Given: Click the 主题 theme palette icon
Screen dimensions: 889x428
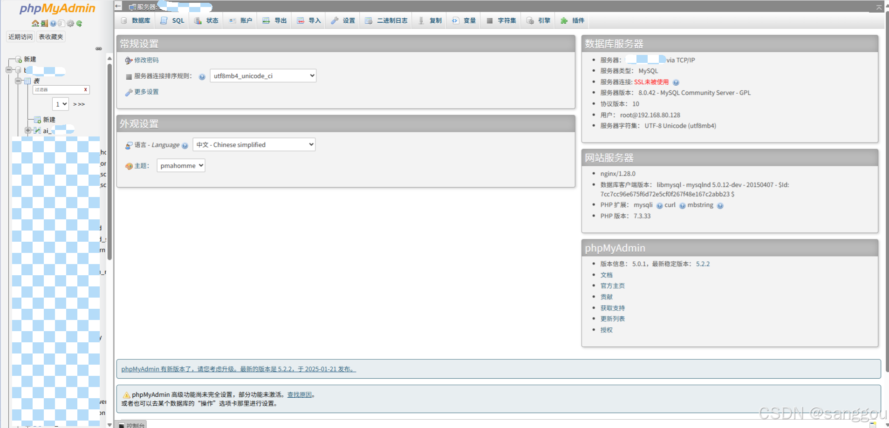Looking at the screenshot, I should (129, 166).
